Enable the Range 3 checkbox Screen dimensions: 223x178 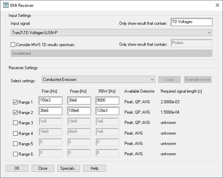[15, 123]
